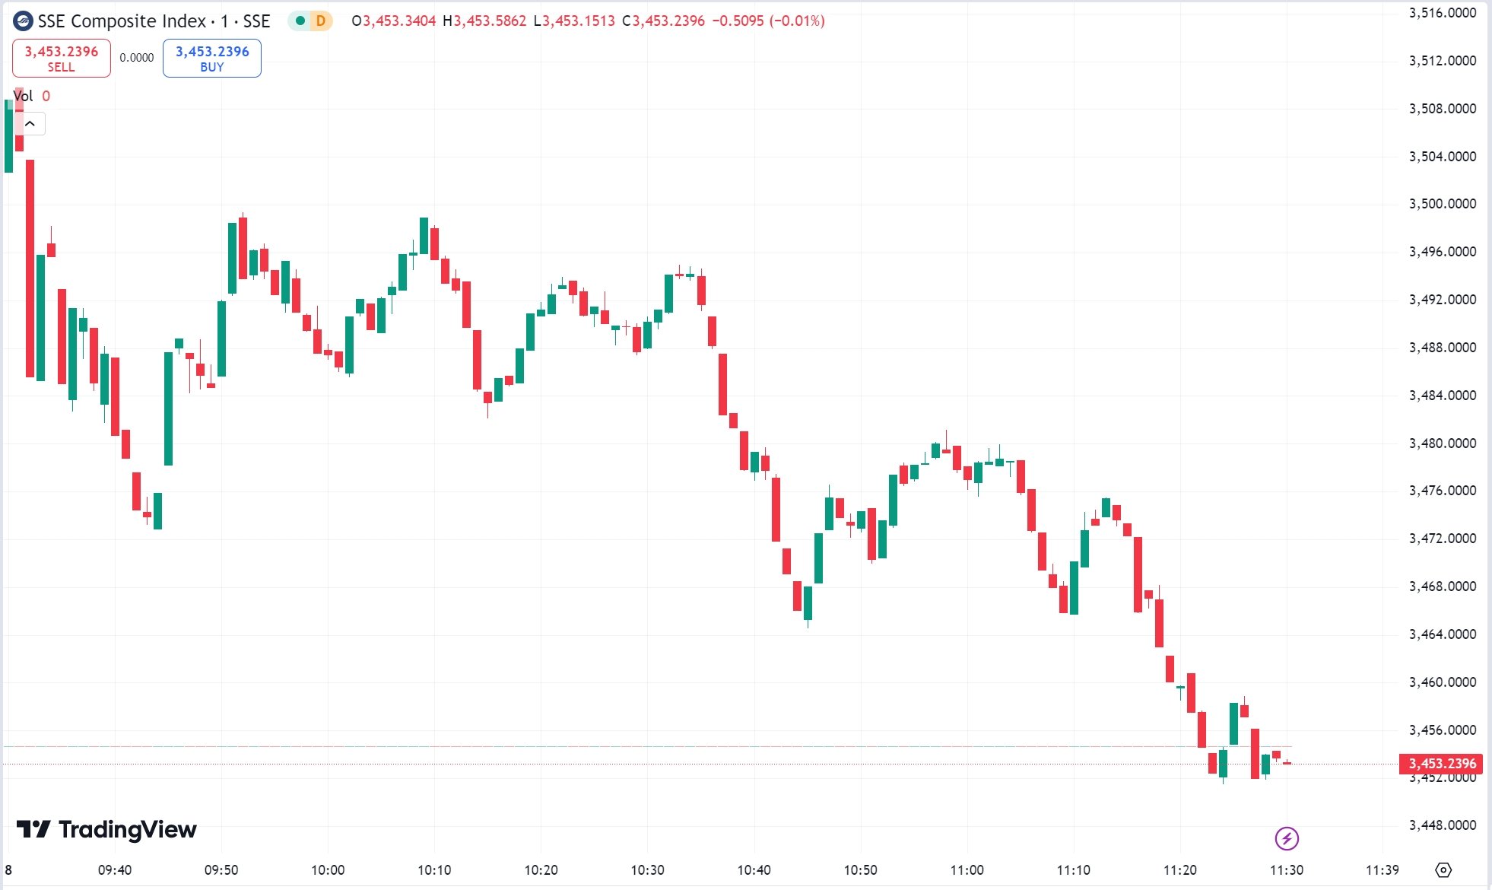The width and height of the screenshot is (1492, 890).
Task: Collapse the indicator legend chevron
Action: click(x=30, y=123)
